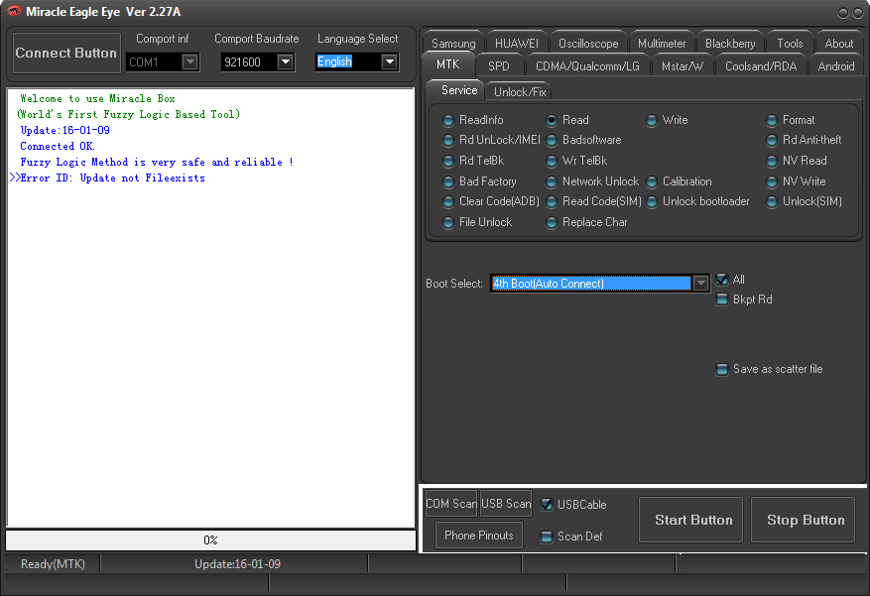Switch to CDMA/Qualcomm/LG tab

point(587,66)
